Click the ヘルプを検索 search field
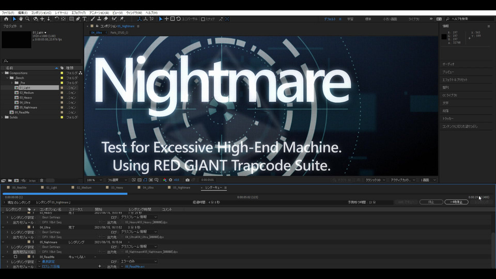This screenshot has height=279, width=496. click(470, 19)
